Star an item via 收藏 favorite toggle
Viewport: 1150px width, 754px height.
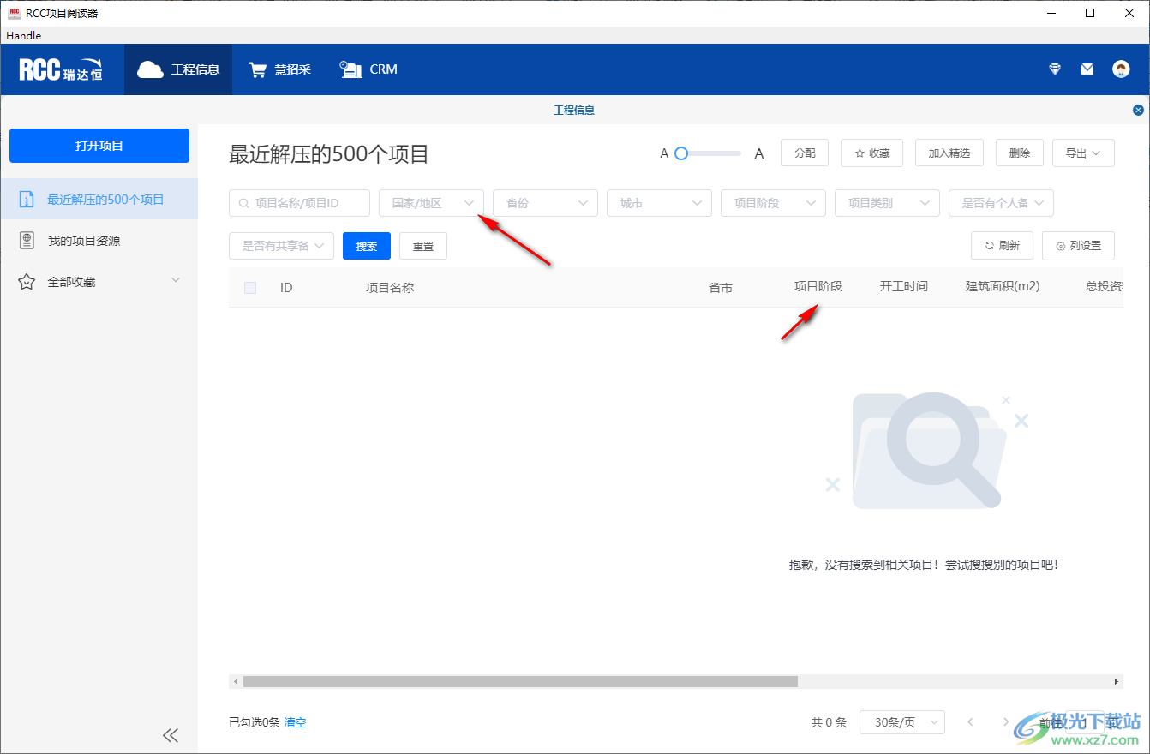[871, 153]
